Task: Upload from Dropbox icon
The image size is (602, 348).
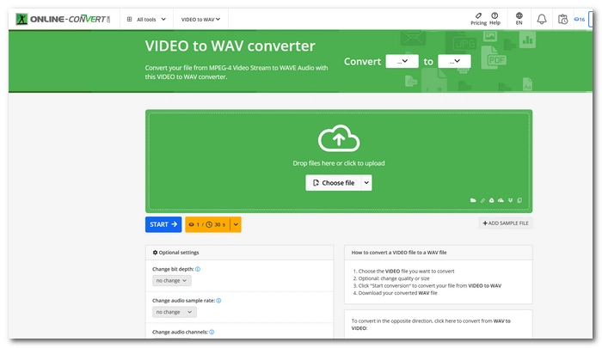Action: tap(510, 200)
